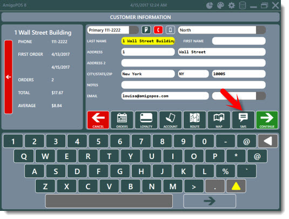Tap the 1 key on keyboard
The width and height of the screenshot is (289, 219).
click(x=13, y=141)
